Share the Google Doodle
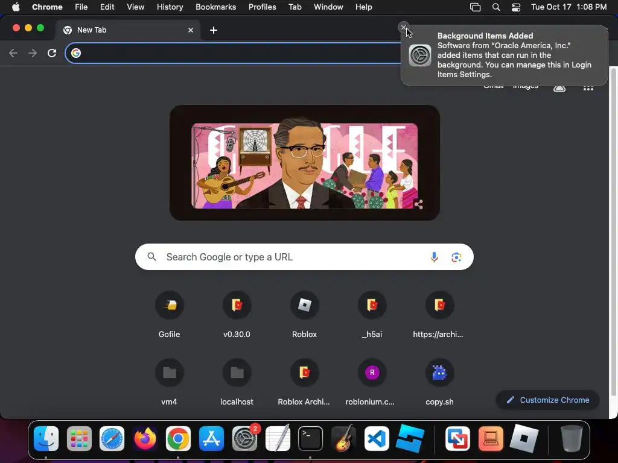 click(419, 204)
